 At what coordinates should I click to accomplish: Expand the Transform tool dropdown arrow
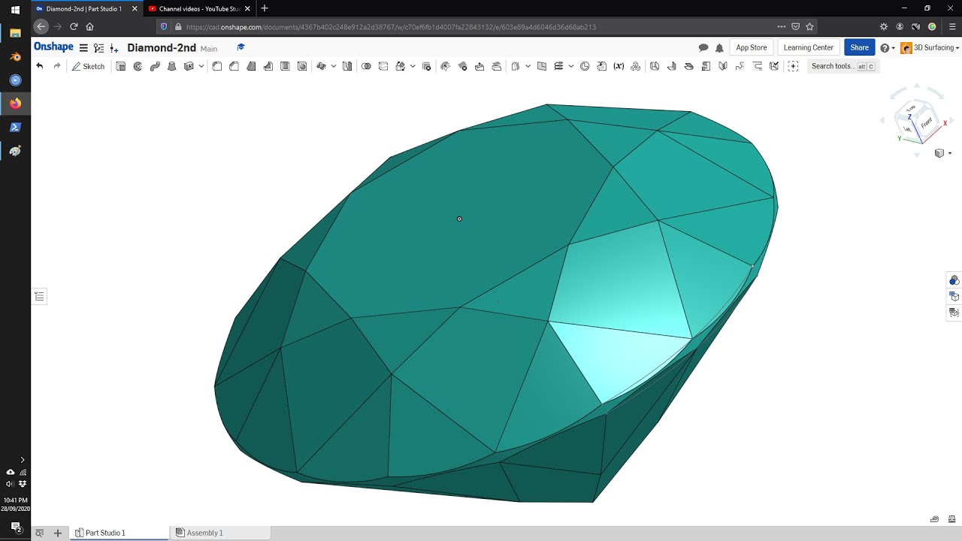(x=413, y=66)
